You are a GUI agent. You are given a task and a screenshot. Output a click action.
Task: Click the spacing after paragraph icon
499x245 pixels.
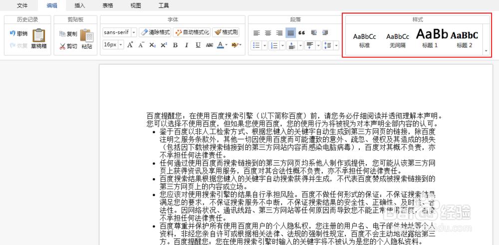coord(310,45)
